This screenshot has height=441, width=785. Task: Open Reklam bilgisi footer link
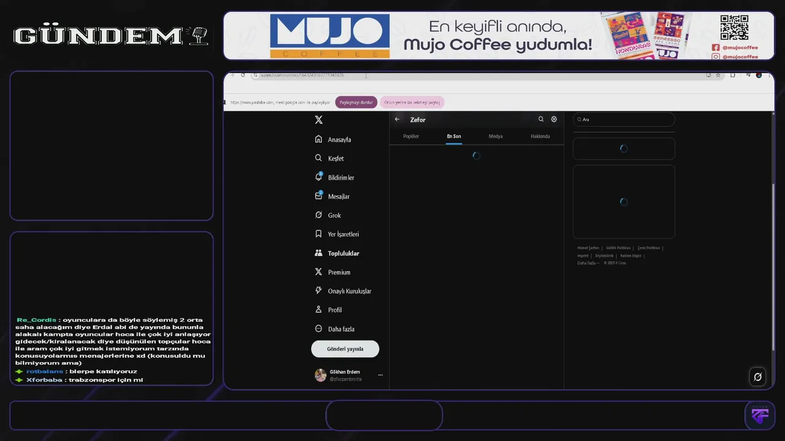click(630, 255)
